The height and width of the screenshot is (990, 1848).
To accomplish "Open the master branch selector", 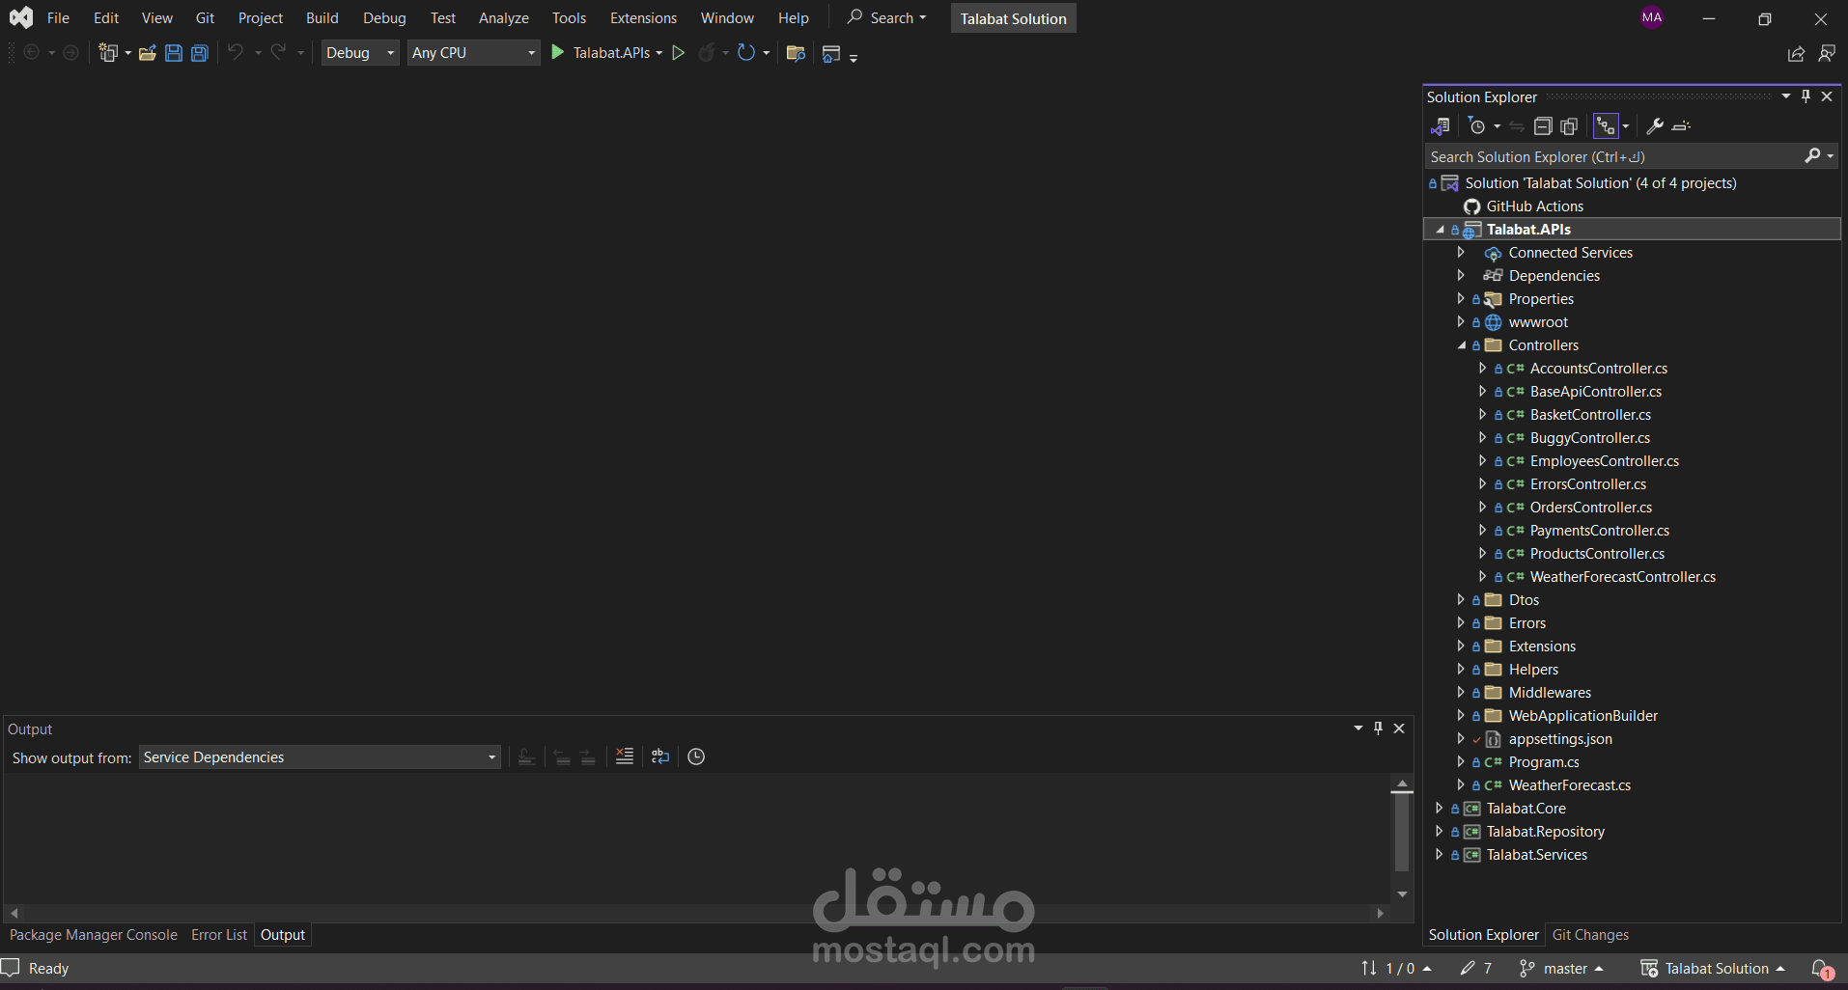I will (x=1561, y=968).
